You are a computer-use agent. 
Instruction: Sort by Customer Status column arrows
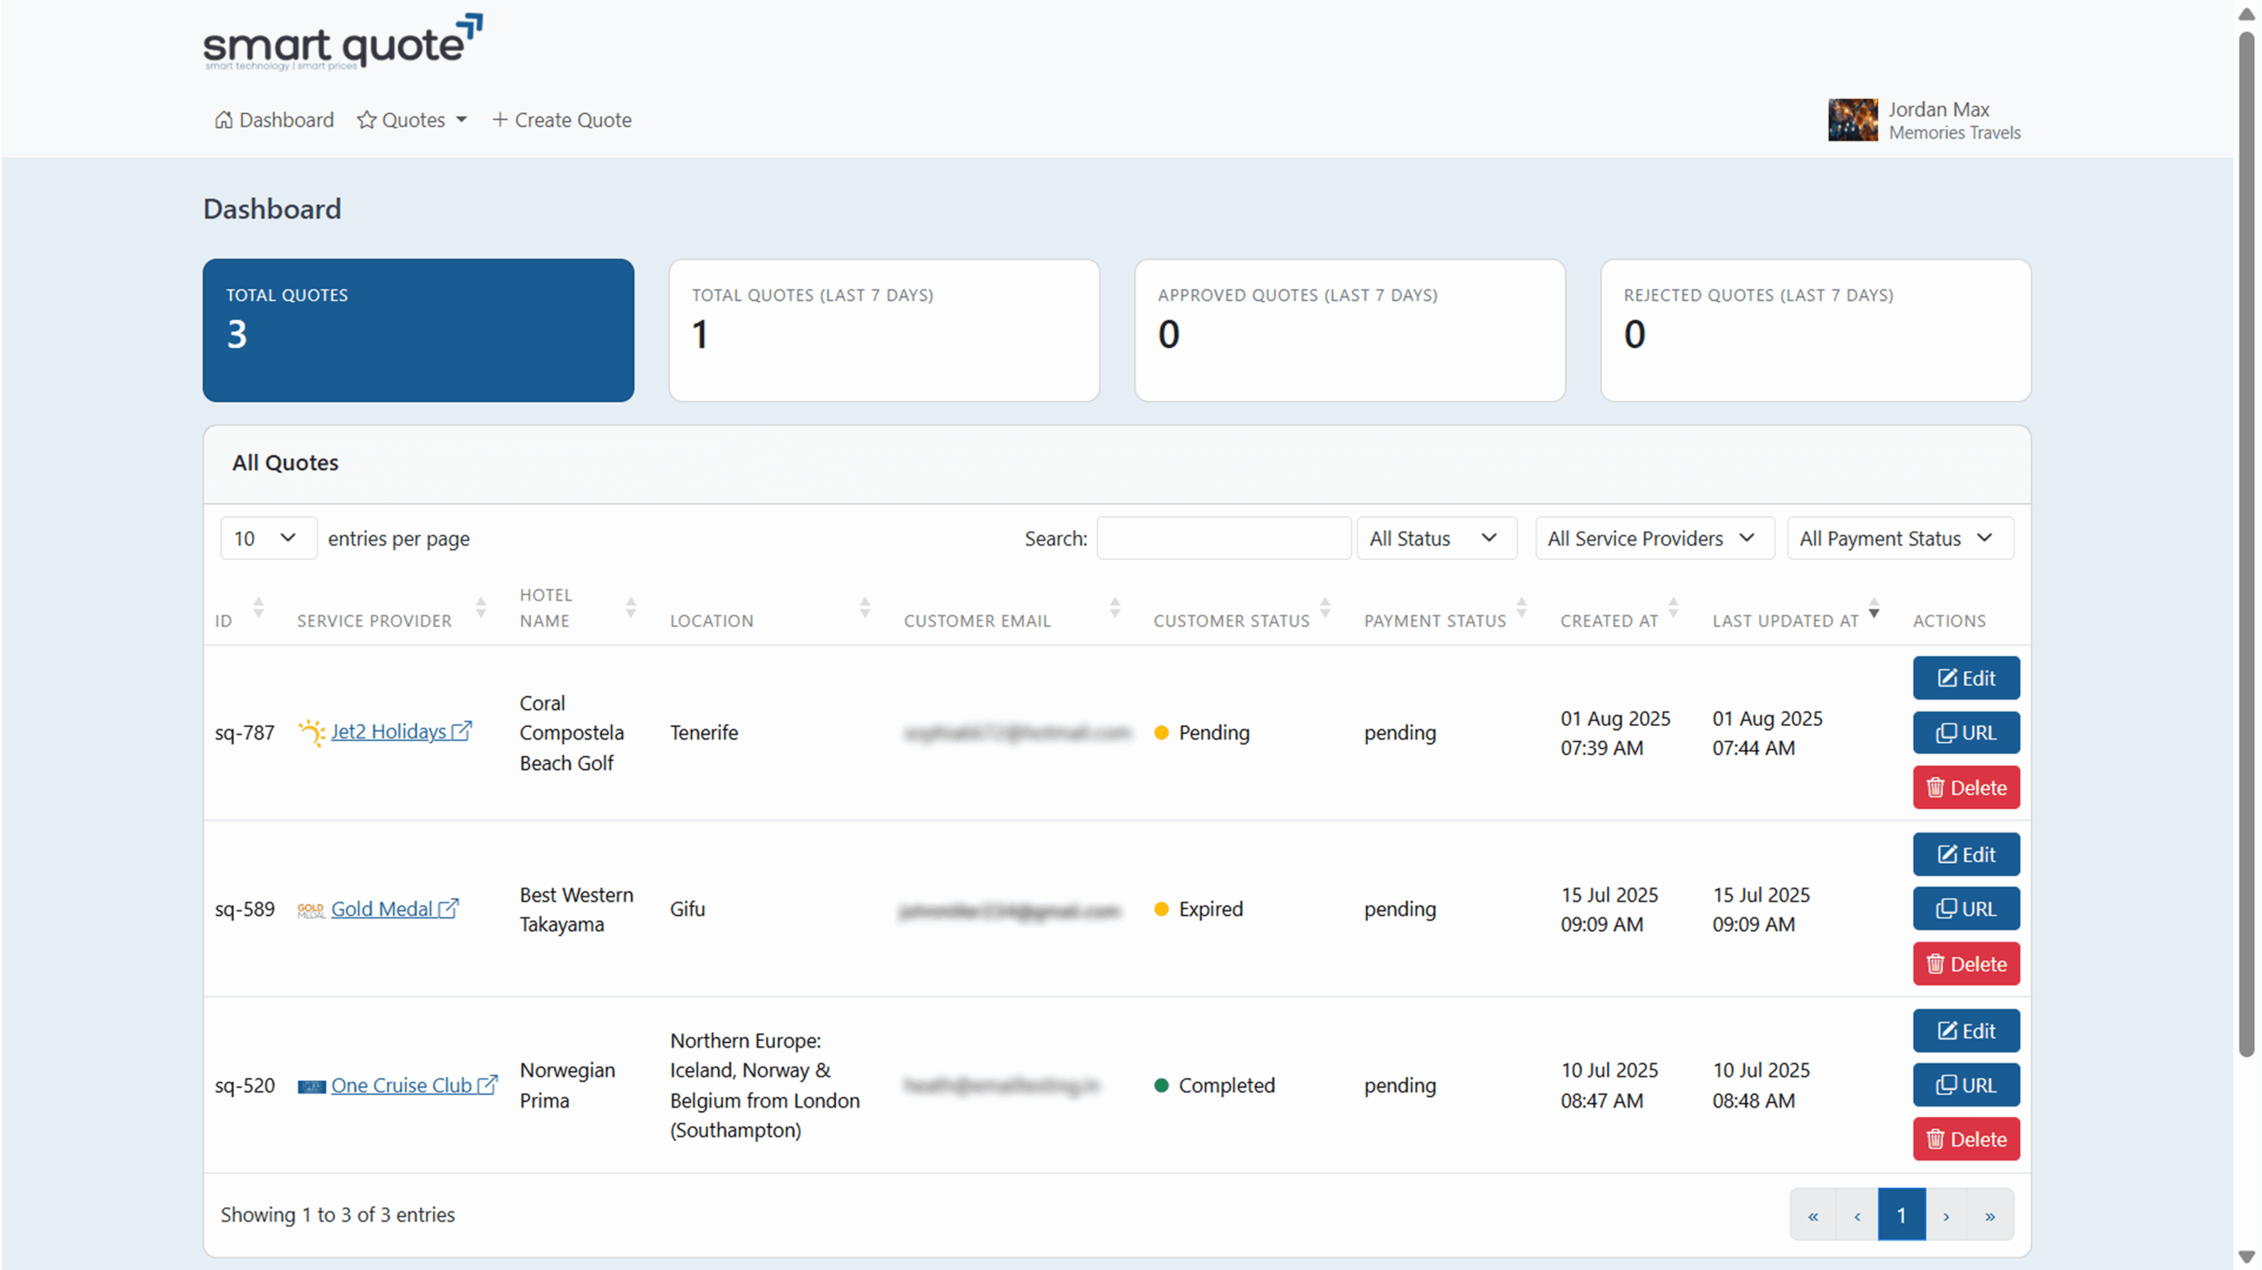pos(1325,608)
